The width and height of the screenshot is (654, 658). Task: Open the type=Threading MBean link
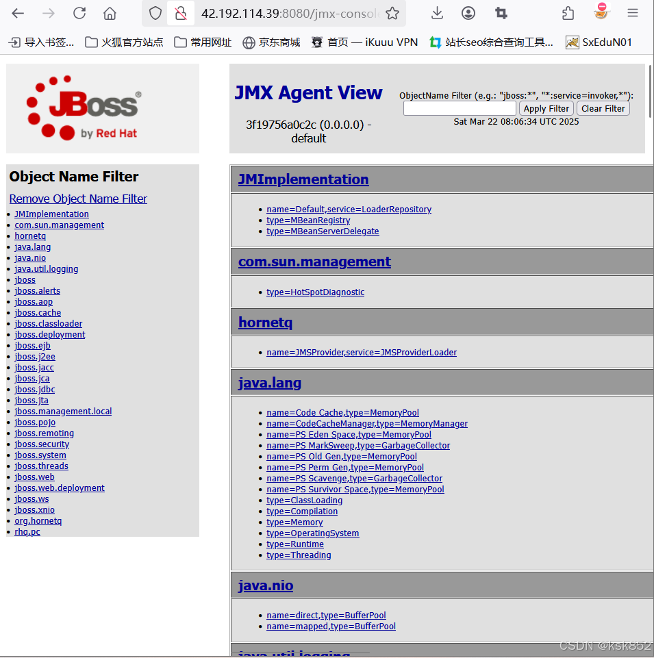[x=299, y=555]
